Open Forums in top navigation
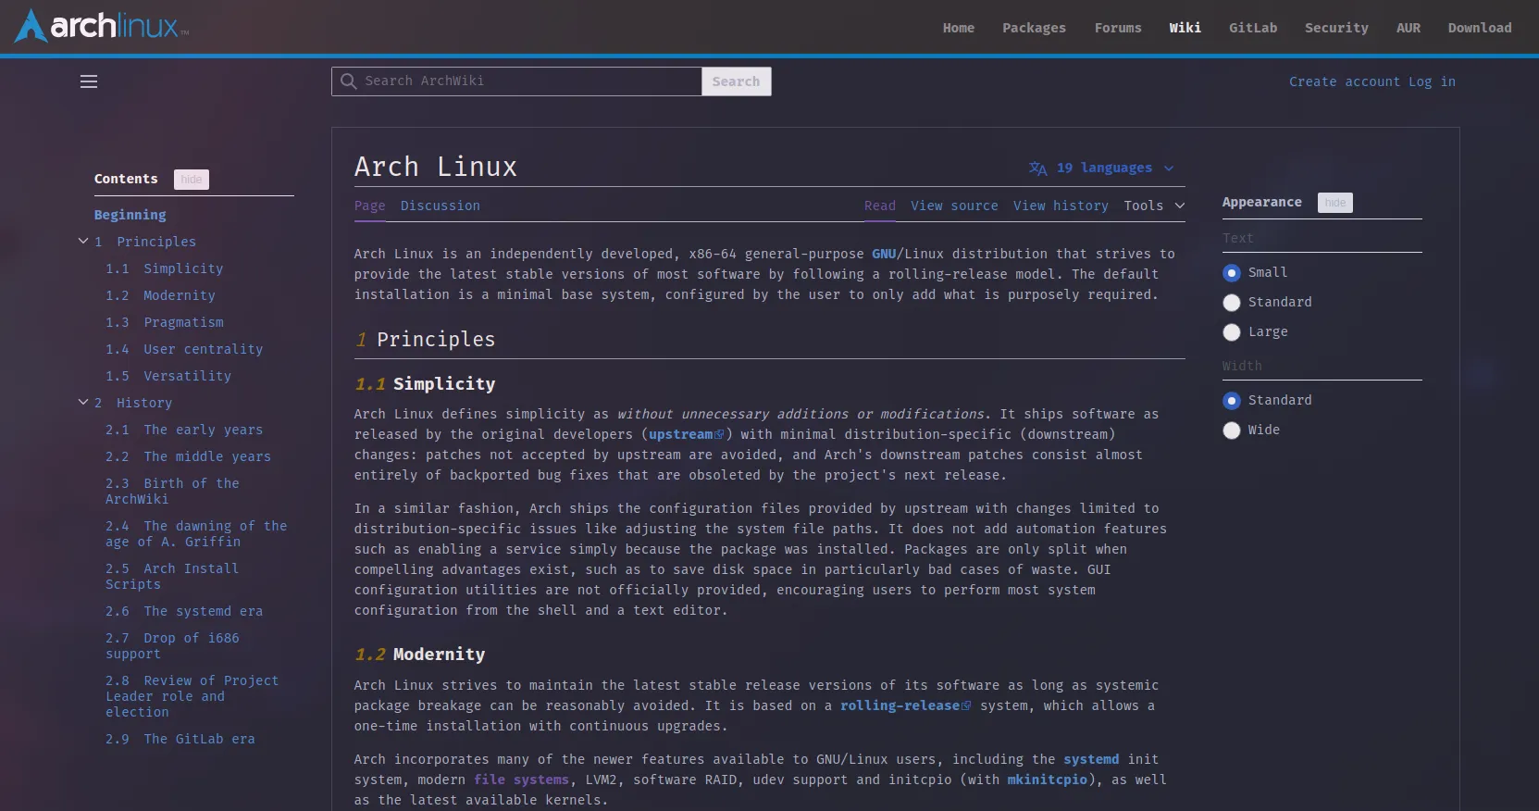The height and width of the screenshot is (811, 1539). coord(1118,28)
